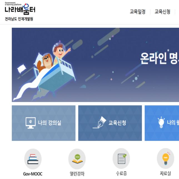Open the 나의 강의실 text on the tile
The height and width of the screenshot is (179, 179).
point(49,123)
